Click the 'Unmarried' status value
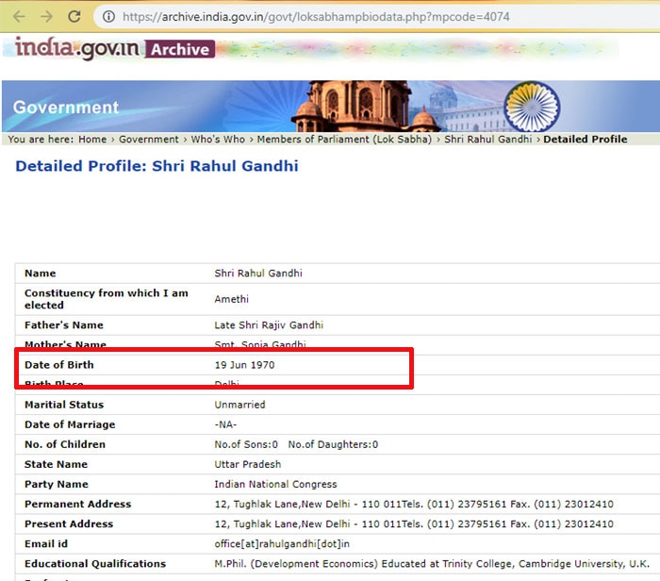 coord(239,405)
